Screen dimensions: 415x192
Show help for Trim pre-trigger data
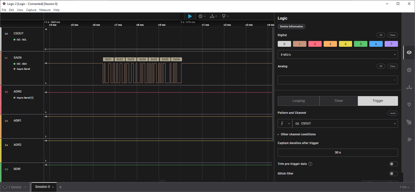tap(310, 164)
